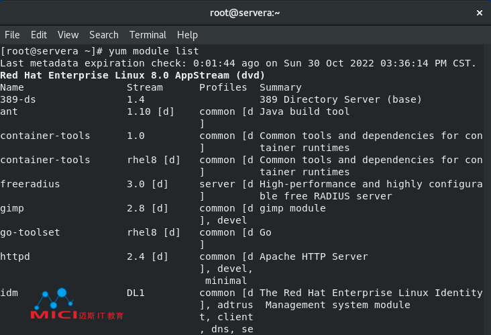The width and height of the screenshot is (491, 335).
Task: Click the module name 'httpd'
Action: [15, 257]
